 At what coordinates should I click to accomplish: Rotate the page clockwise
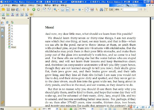pos(45,9)
